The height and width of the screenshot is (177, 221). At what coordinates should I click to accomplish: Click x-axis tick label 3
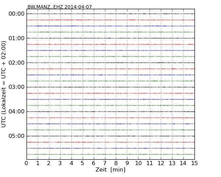pyautogui.click(x=60, y=163)
